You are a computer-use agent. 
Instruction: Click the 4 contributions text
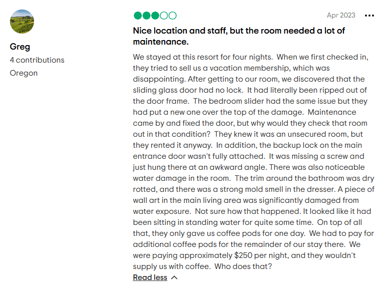[x=37, y=60]
